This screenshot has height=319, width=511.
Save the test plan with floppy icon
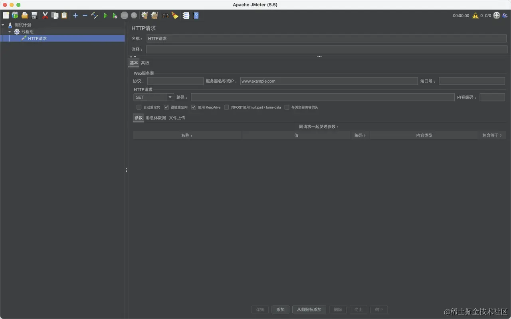coord(34,16)
